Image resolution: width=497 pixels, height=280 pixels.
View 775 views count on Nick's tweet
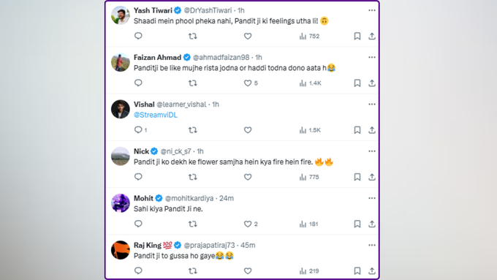pos(309,177)
